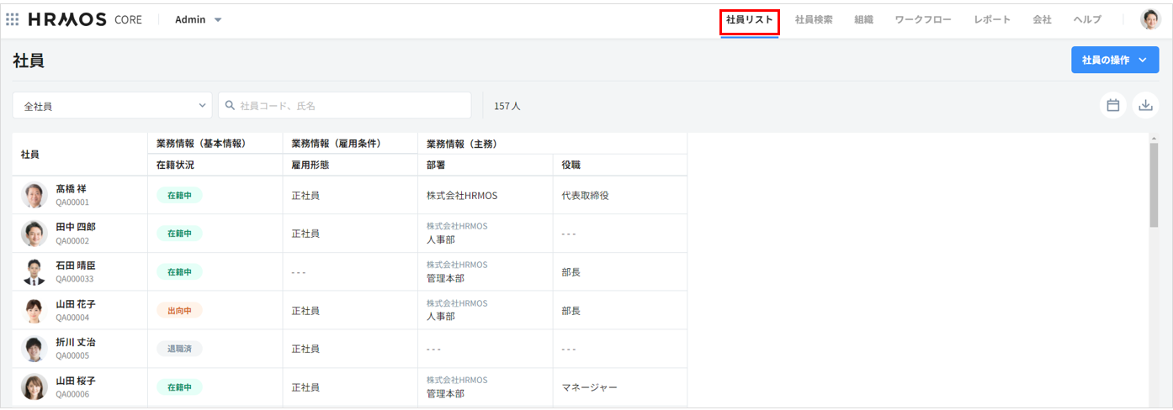
Task: Expand the 社員の操作 button menu
Action: [1114, 60]
